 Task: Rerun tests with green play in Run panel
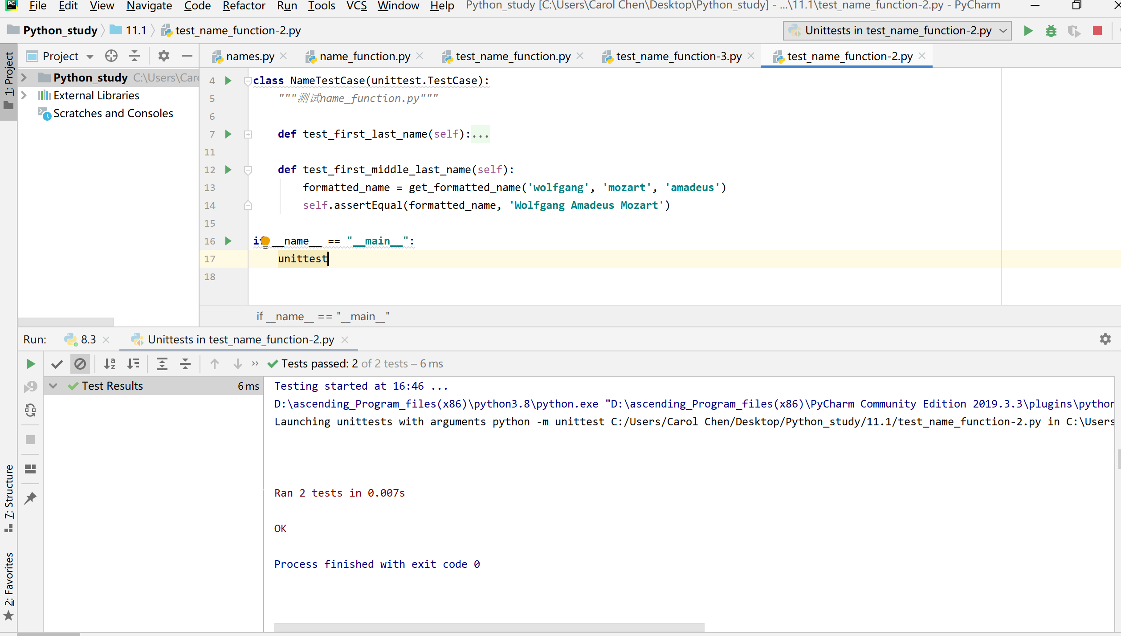click(x=30, y=364)
